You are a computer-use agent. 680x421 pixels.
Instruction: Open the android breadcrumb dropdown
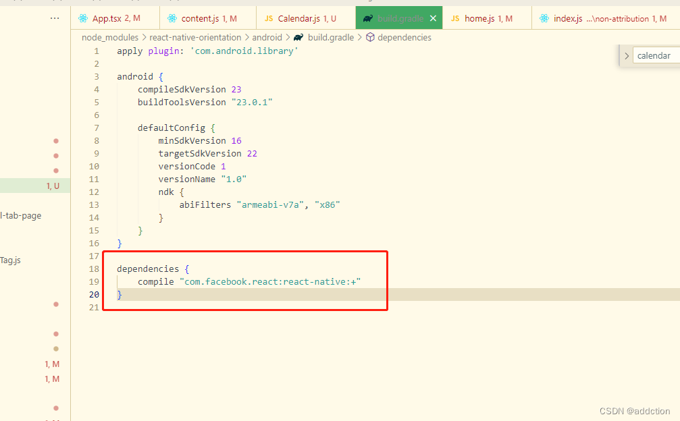(267, 37)
